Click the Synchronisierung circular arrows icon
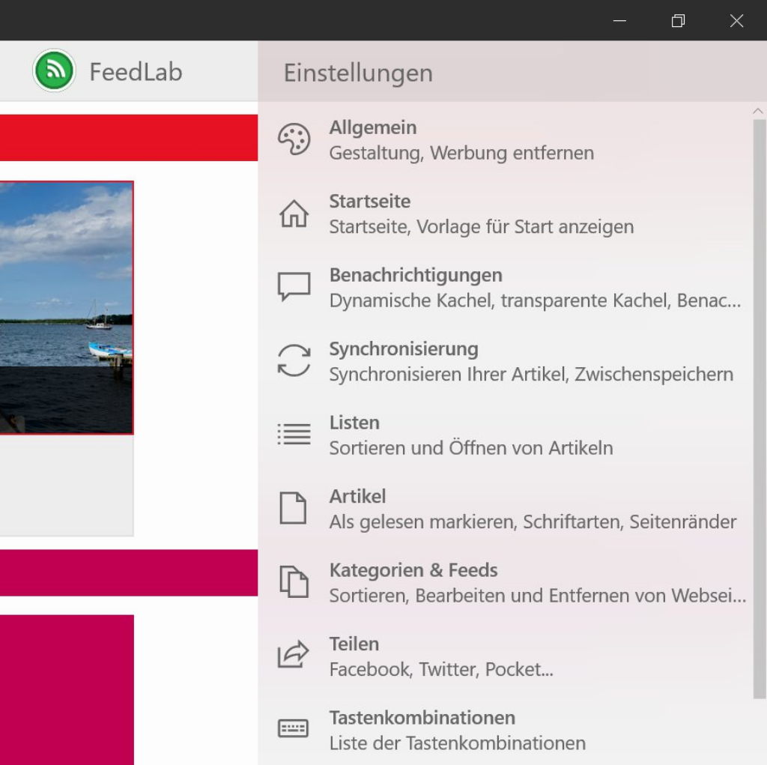The height and width of the screenshot is (765, 767). (x=294, y=360)
